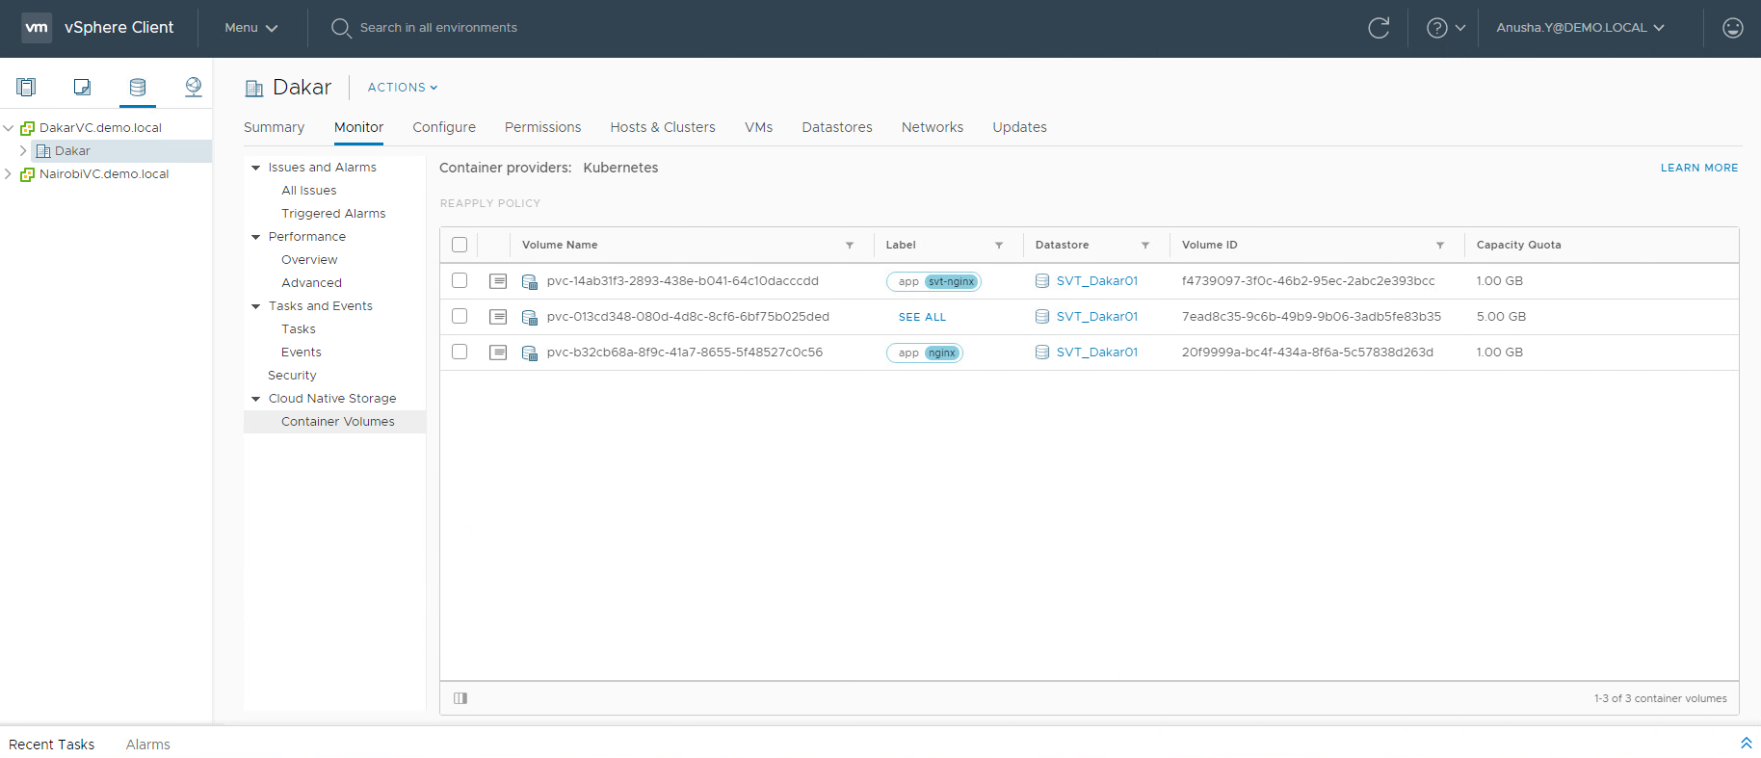The image size is (1761, 758).
Task: Click the search magnifier icon
Action: pos(341,28)
